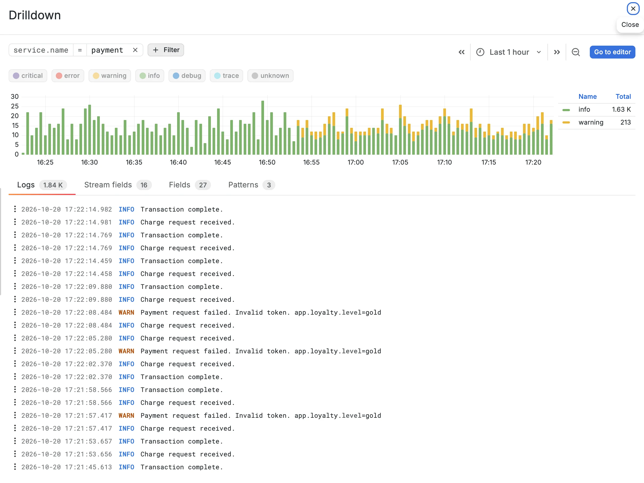Click the Go to editor button
The image size is (644, 483).
612,52
